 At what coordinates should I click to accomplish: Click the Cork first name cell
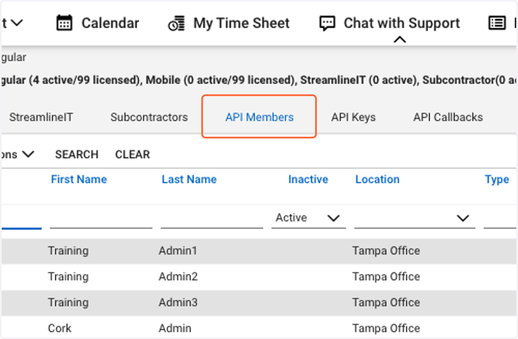pos(60,328)
